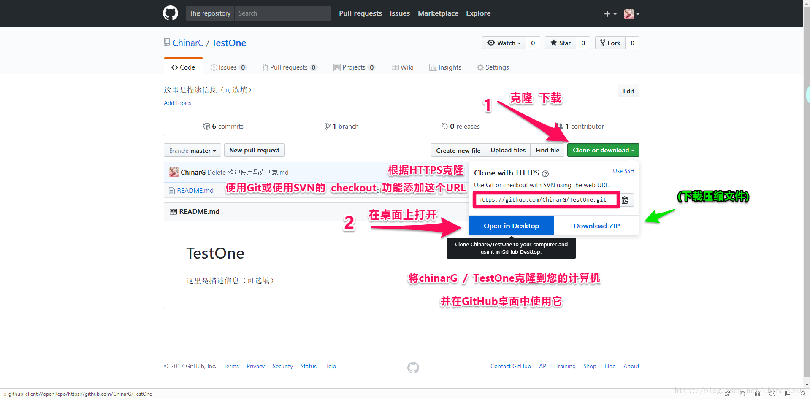Open the user avatar profile menu
810x399 pixels.
(x=631, y=14)
